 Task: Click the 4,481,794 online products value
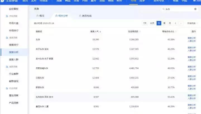(134, 68)
